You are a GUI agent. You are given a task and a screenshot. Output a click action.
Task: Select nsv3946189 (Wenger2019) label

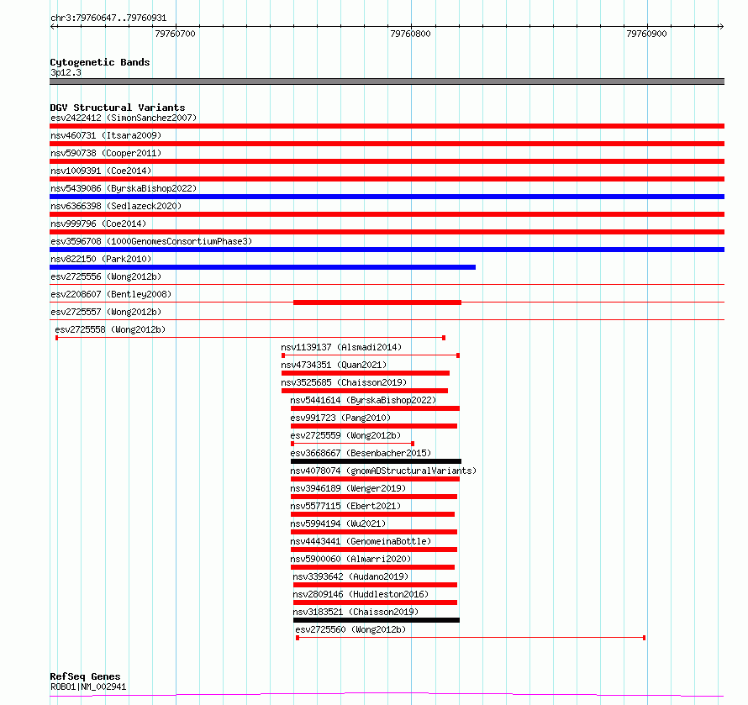coord(348,488)
